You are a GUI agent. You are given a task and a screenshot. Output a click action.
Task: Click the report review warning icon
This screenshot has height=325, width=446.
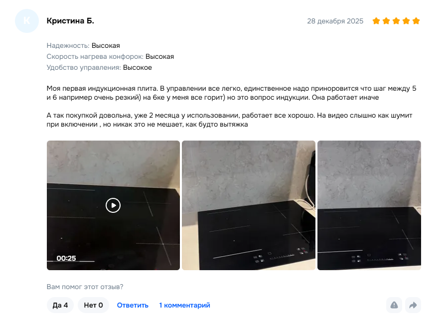[394, 305]
